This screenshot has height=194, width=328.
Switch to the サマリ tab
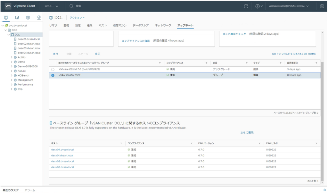[x=53, y=25]
